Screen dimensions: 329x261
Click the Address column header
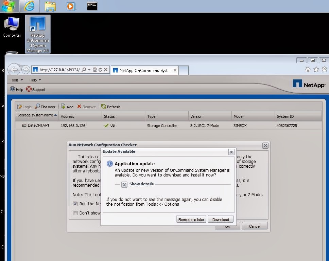tap(80, 116)
